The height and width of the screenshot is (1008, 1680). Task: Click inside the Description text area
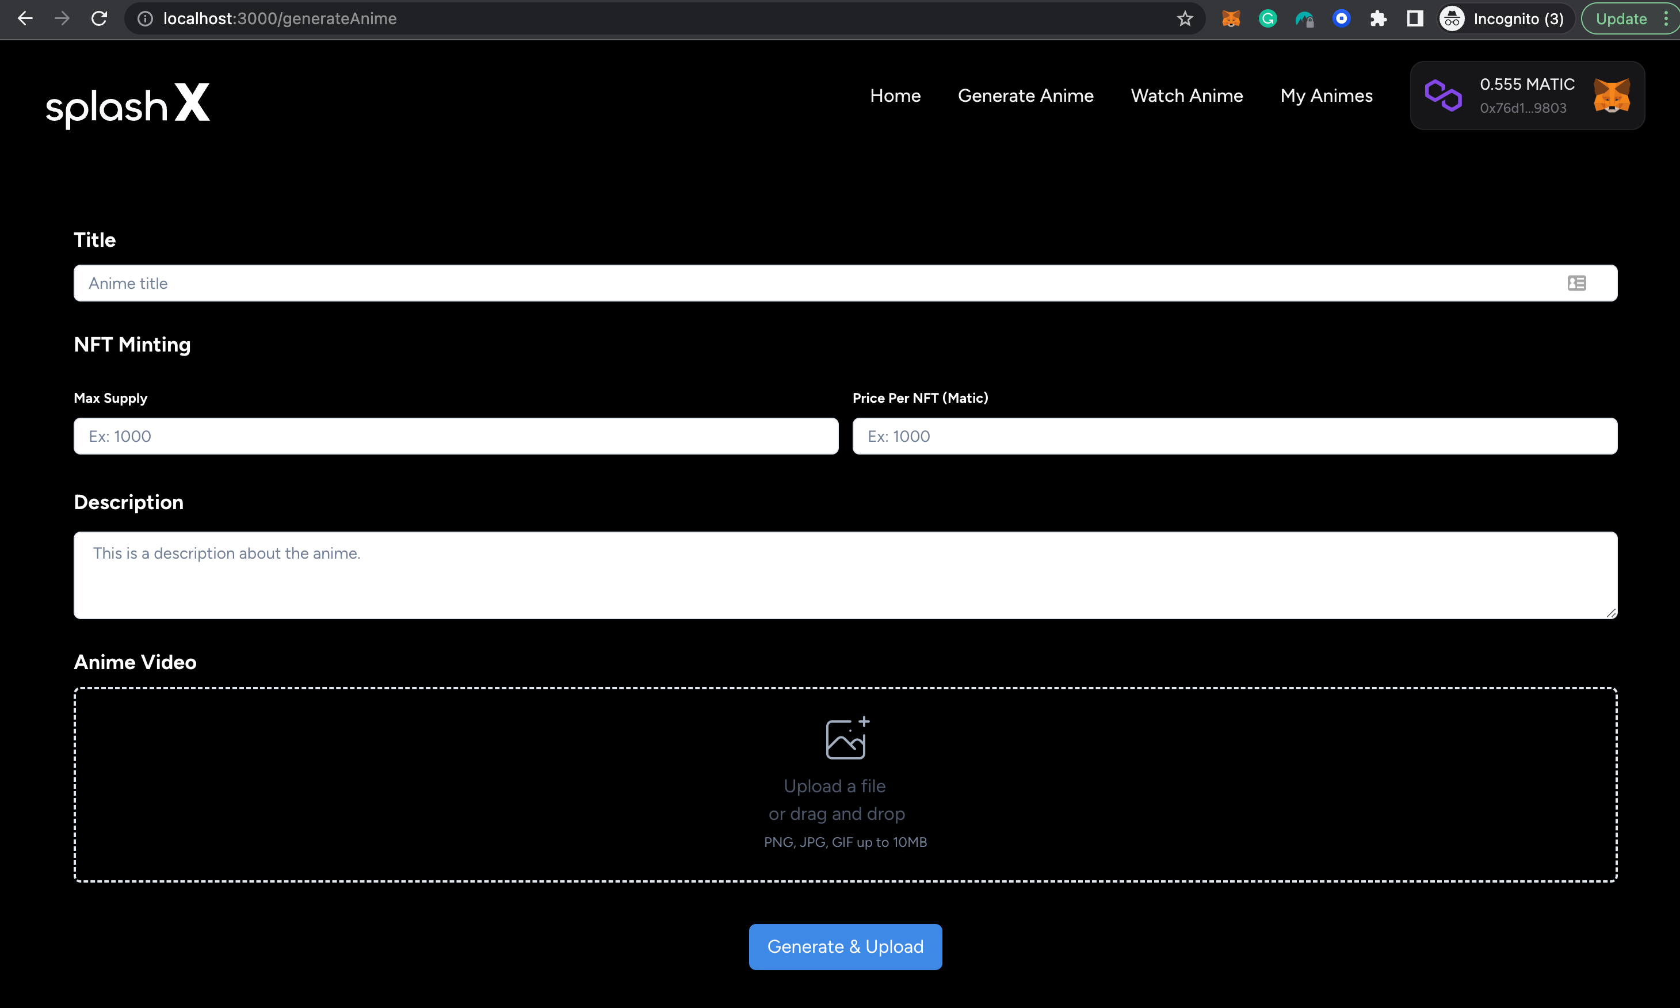845,575
